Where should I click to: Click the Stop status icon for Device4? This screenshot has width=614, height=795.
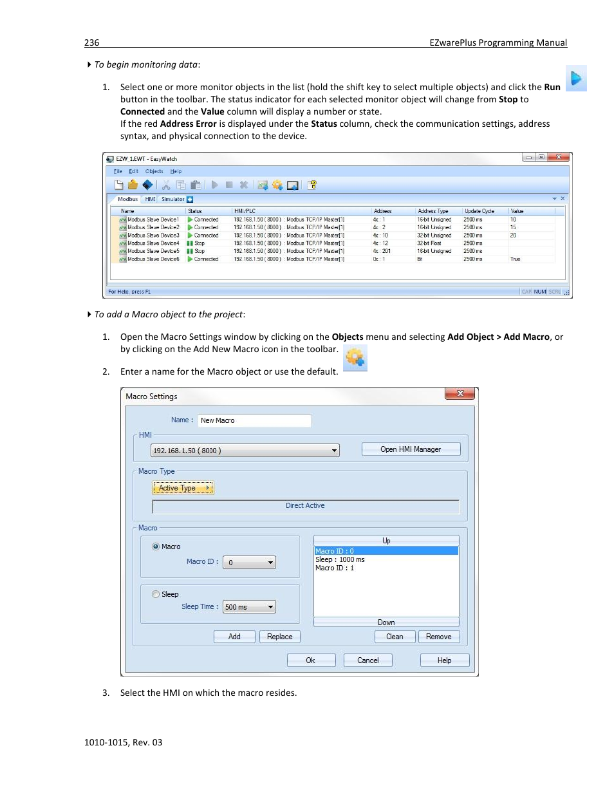(x=191, y=243)
